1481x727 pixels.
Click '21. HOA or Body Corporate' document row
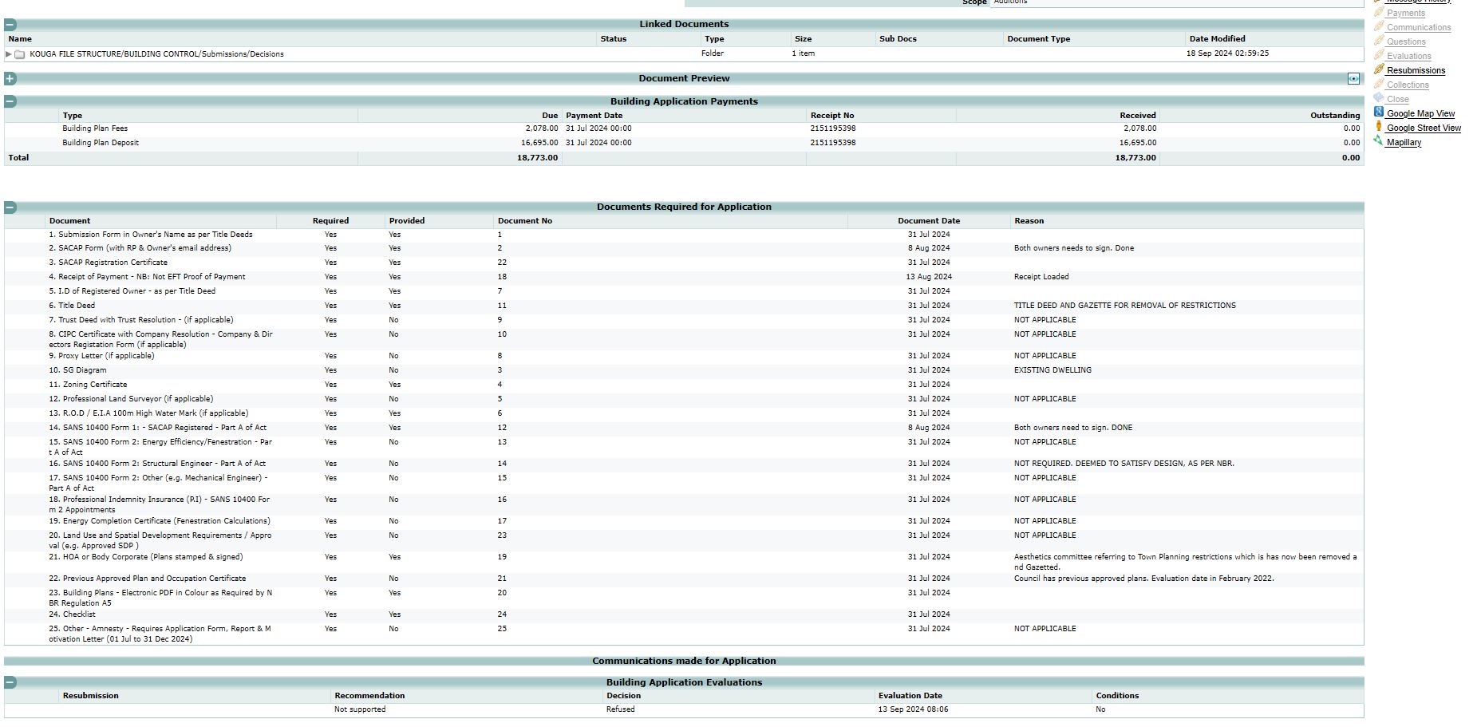(146, 557)
